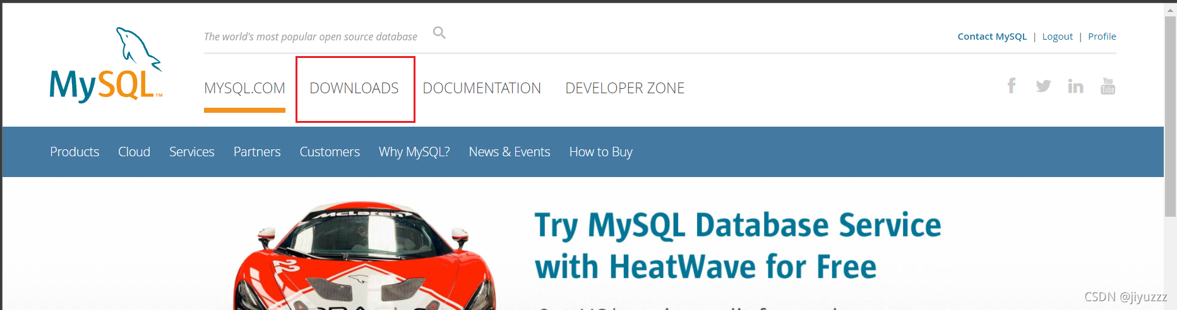
Task: Click the MySQL dolphin logo
Action: [x=106, y=65]
